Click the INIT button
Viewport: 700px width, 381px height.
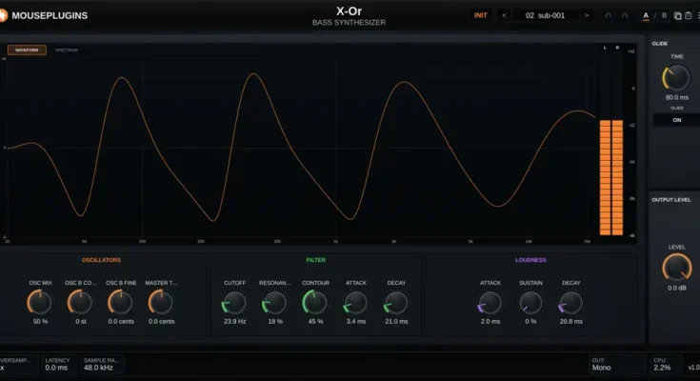tap(480, 15)
